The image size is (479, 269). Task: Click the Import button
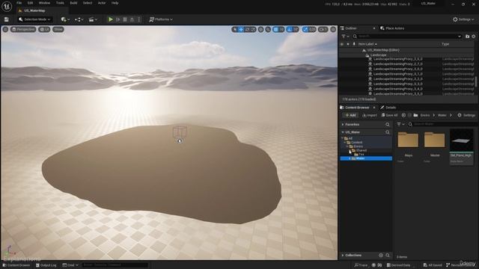click(x=370, y=115)
